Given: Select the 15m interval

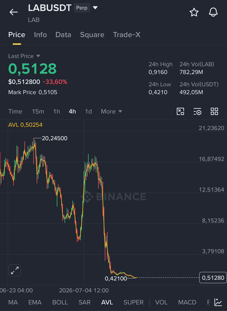Looking at the screenshot, I should [x=38, y=111].
